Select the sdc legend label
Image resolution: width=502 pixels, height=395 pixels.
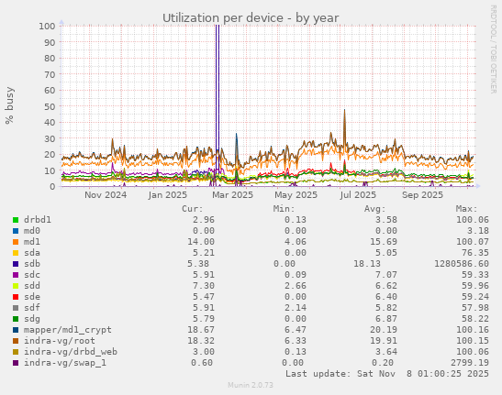pyautogui.click(x=32, y=274)
